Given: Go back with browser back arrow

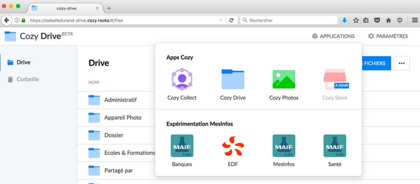Looking at the screenshot, I should (x=7, y=20).
